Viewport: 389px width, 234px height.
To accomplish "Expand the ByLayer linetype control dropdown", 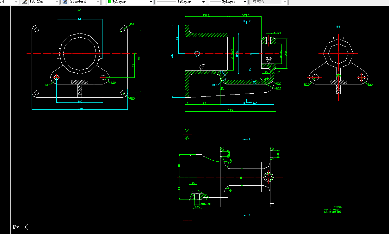I will 203,2.
